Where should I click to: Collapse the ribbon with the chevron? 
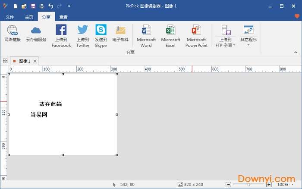pos(296,52)
